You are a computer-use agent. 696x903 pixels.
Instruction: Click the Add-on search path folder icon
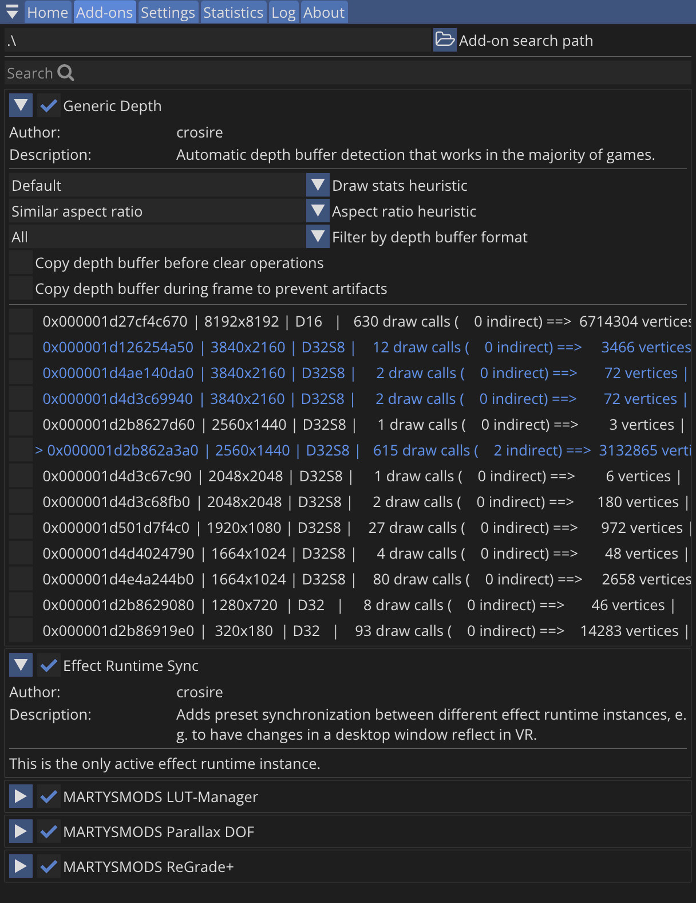click(445, 40)
